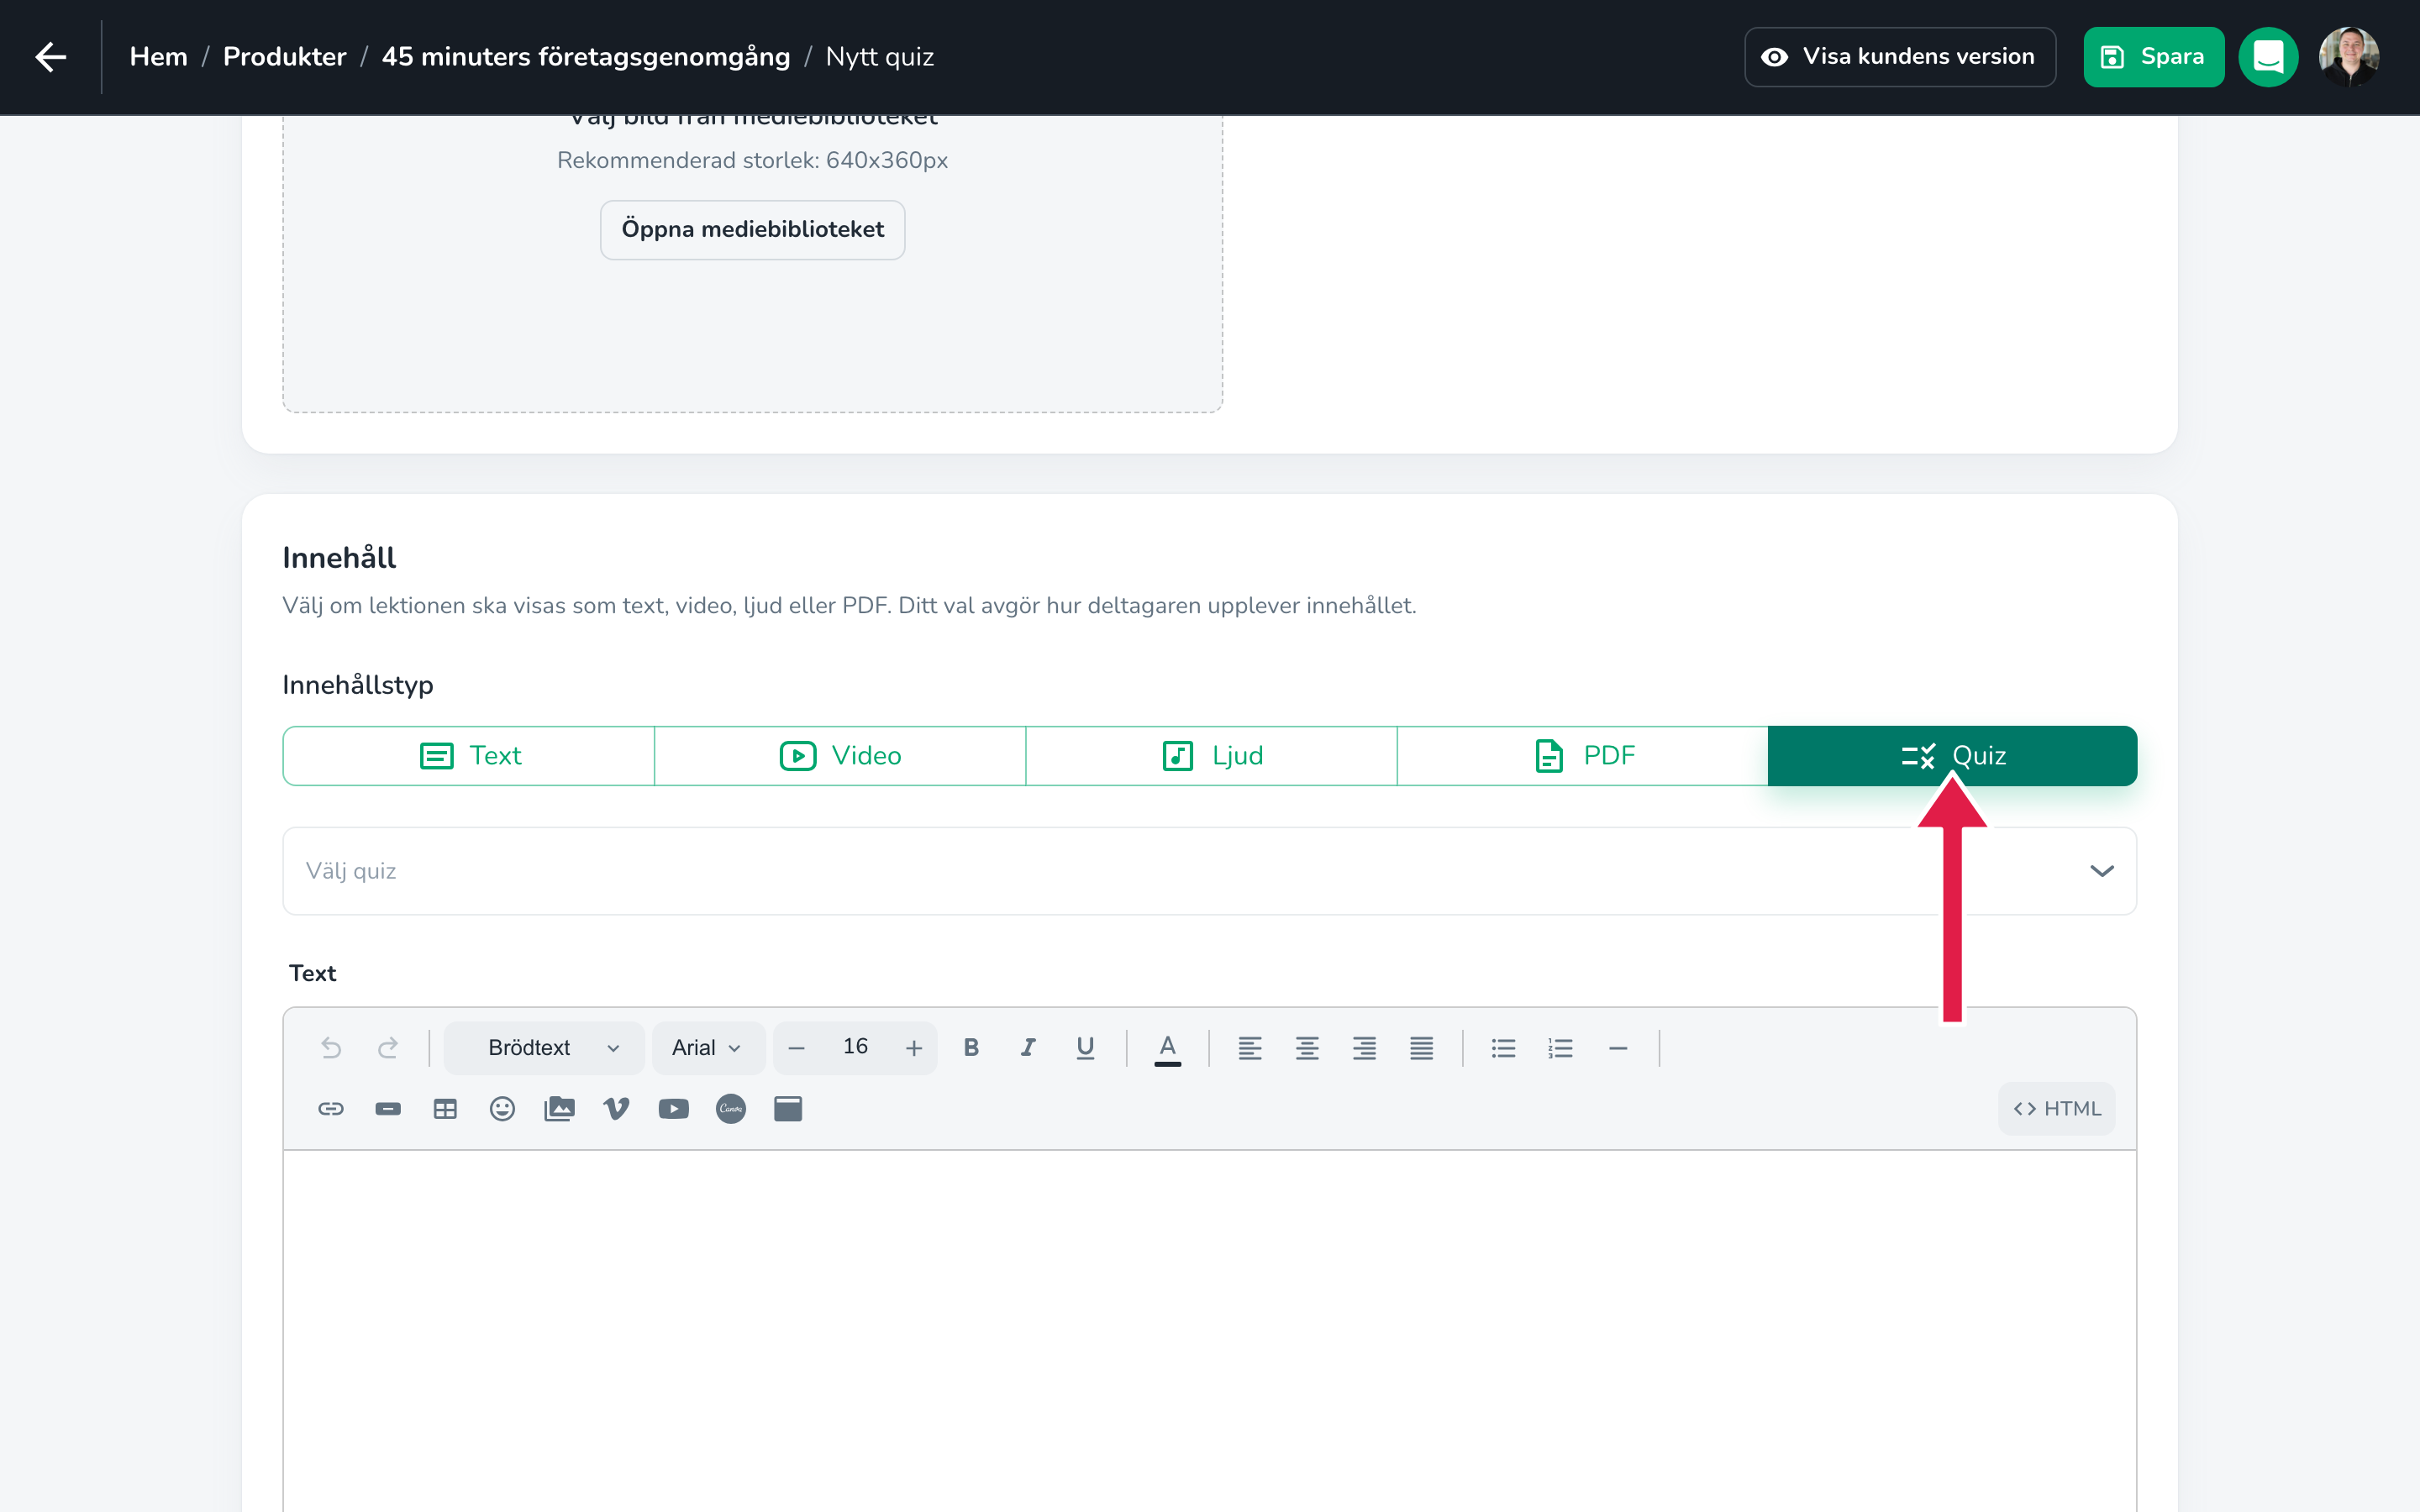Open the user profile avatar
The image size is (2420, 1512).
click(2349, 57)
